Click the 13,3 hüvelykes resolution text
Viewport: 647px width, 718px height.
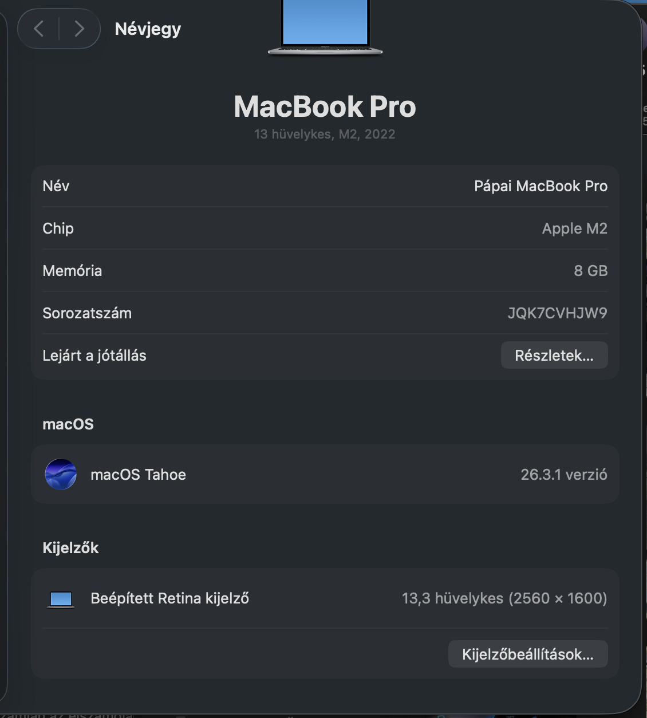(x=504, y=598)
